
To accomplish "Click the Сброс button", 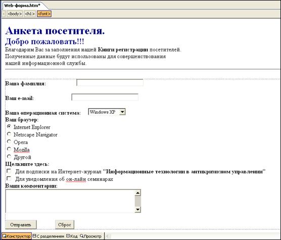I will [65, 225].
